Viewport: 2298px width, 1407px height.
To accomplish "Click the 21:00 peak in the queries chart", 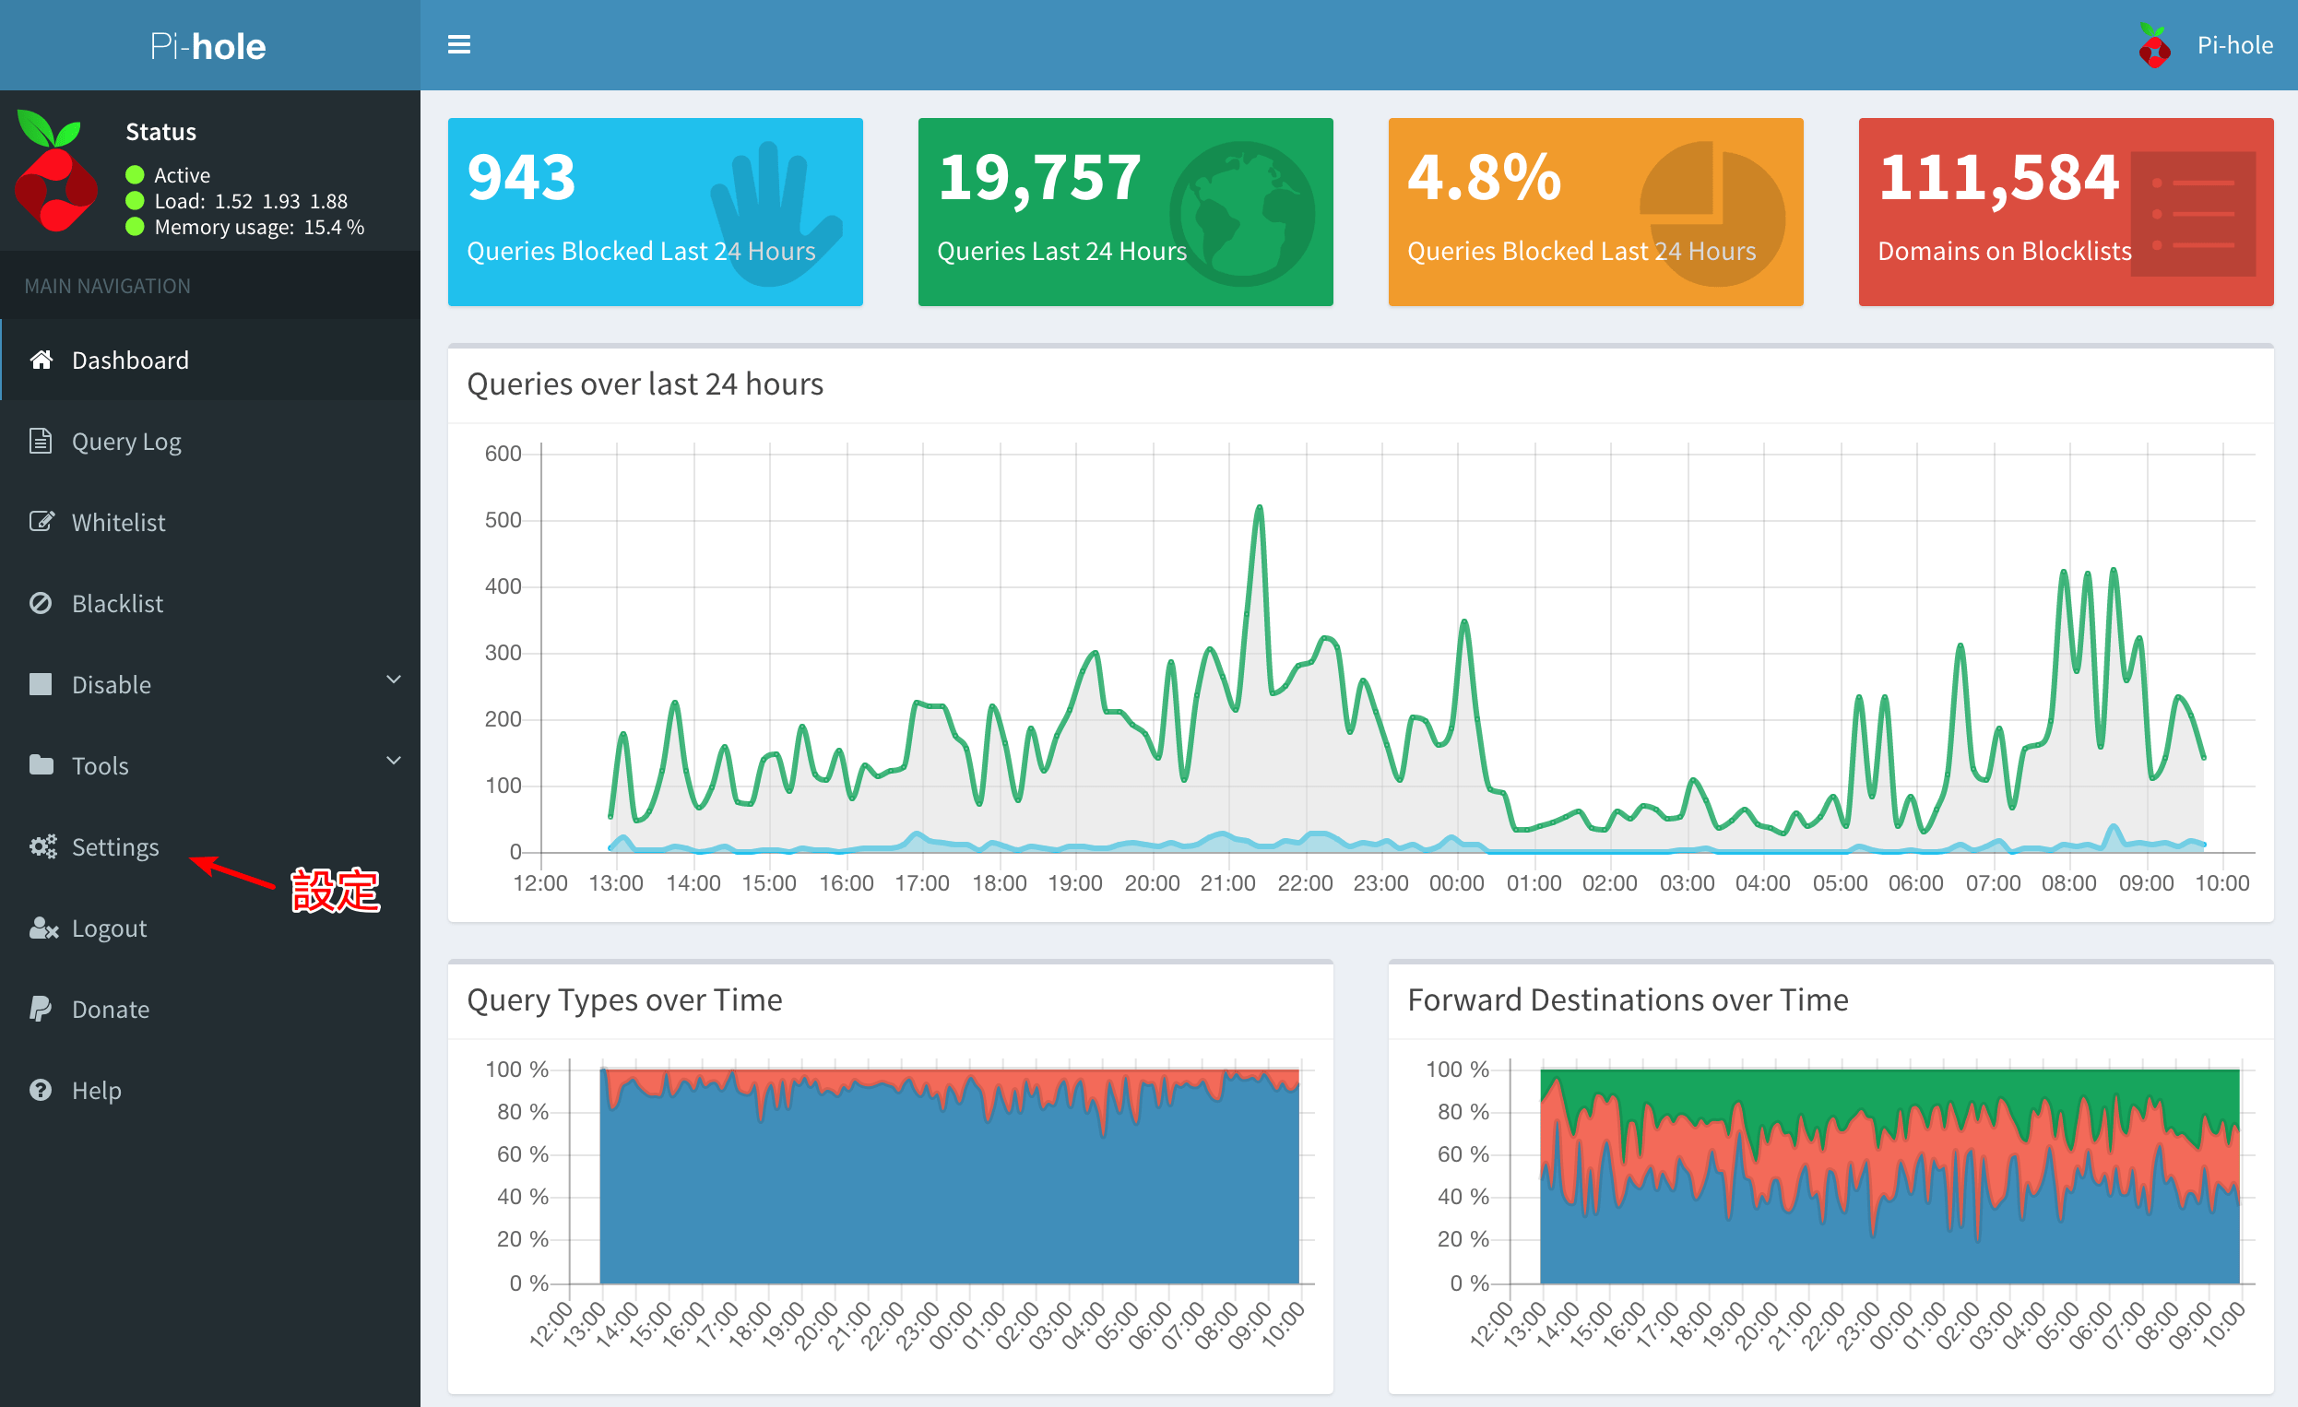I will pos(1259,510).
